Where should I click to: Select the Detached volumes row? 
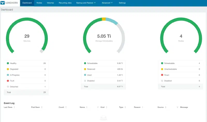(x=26, y=87)
